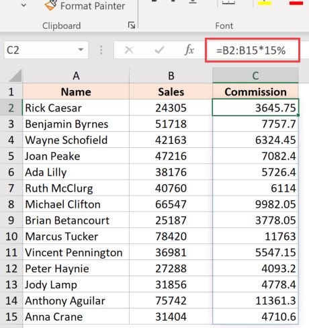
Task: Select column B header
Action: pyautogui.click(x=171, y=76)
